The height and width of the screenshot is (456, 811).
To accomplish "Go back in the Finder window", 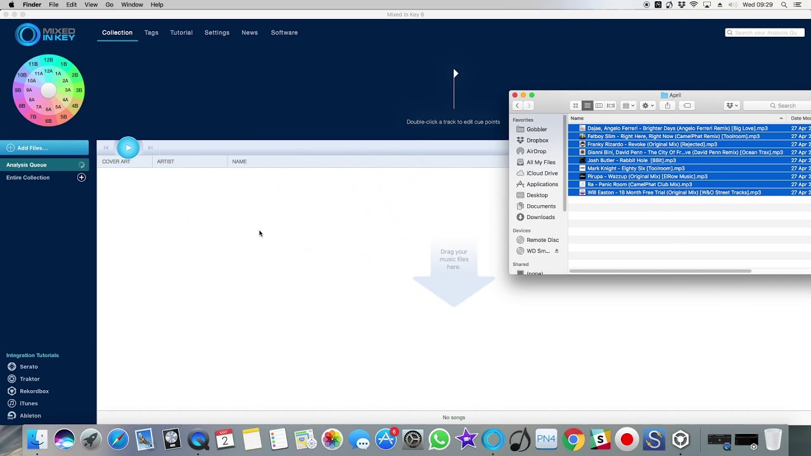I will (518, 106).
